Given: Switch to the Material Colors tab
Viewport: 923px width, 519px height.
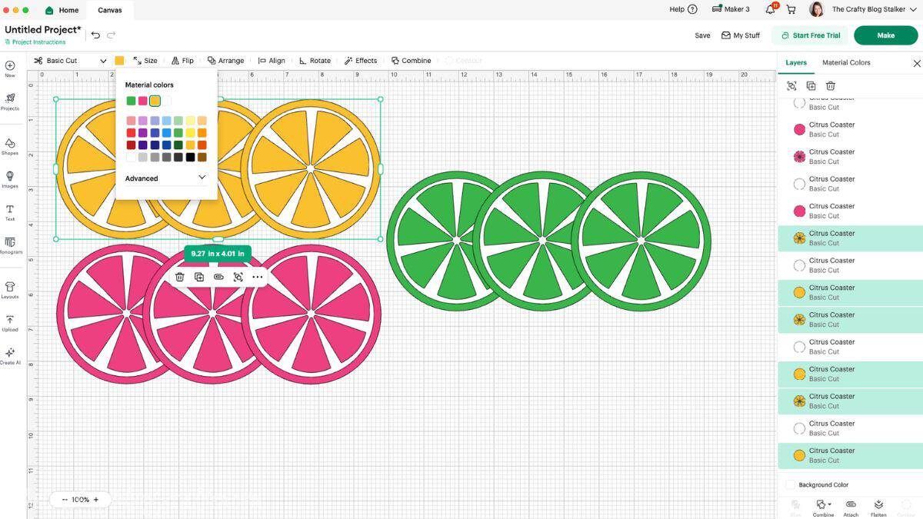Looking at the screenshot, I should tap(846, 63).
